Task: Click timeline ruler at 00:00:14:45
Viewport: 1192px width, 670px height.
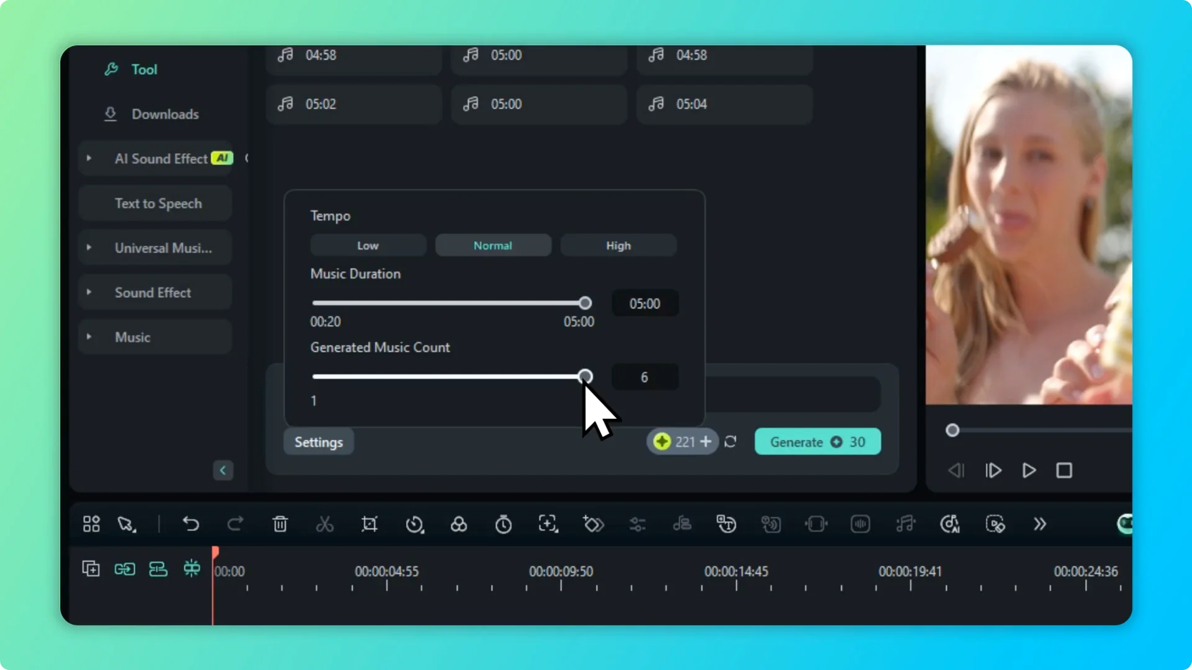Action: pos(736,571)
